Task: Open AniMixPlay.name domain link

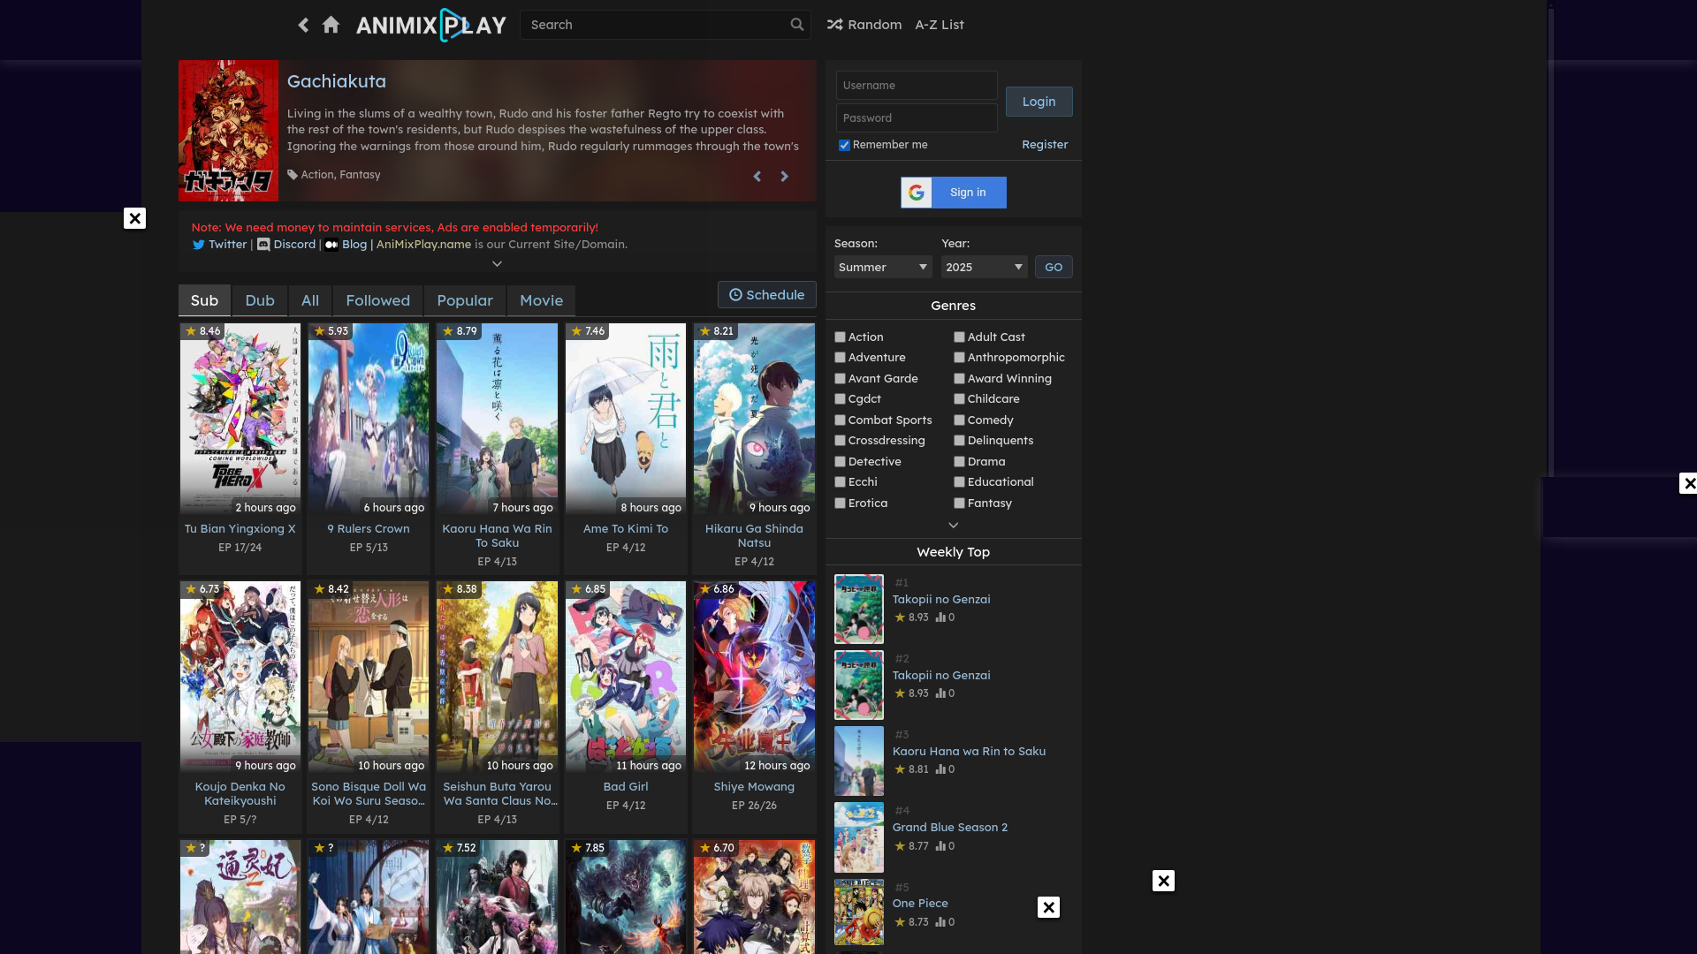Action: pyautogui.click(x=423, y=245)
